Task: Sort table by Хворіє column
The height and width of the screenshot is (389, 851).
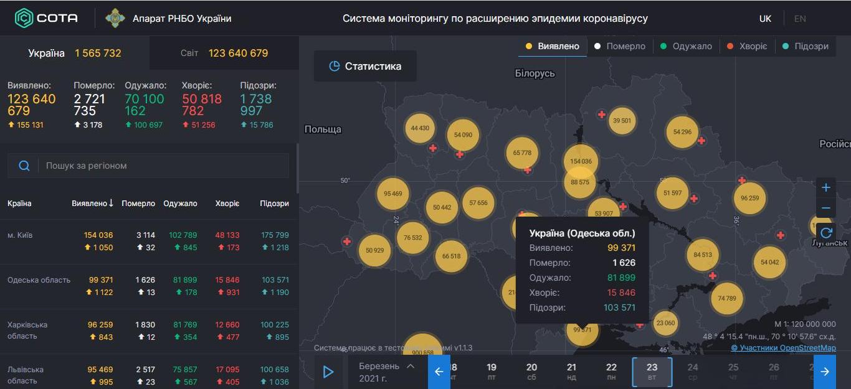Action: pos(227,203)
